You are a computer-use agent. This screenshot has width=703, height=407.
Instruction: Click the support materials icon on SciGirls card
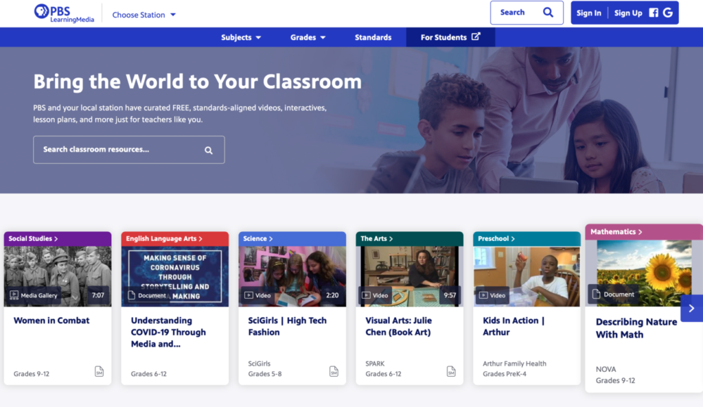334,371
